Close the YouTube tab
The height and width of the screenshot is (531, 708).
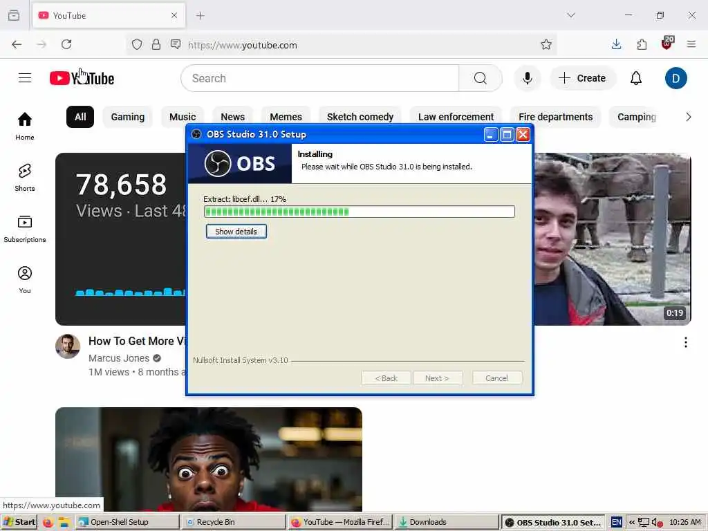[174, 15]
